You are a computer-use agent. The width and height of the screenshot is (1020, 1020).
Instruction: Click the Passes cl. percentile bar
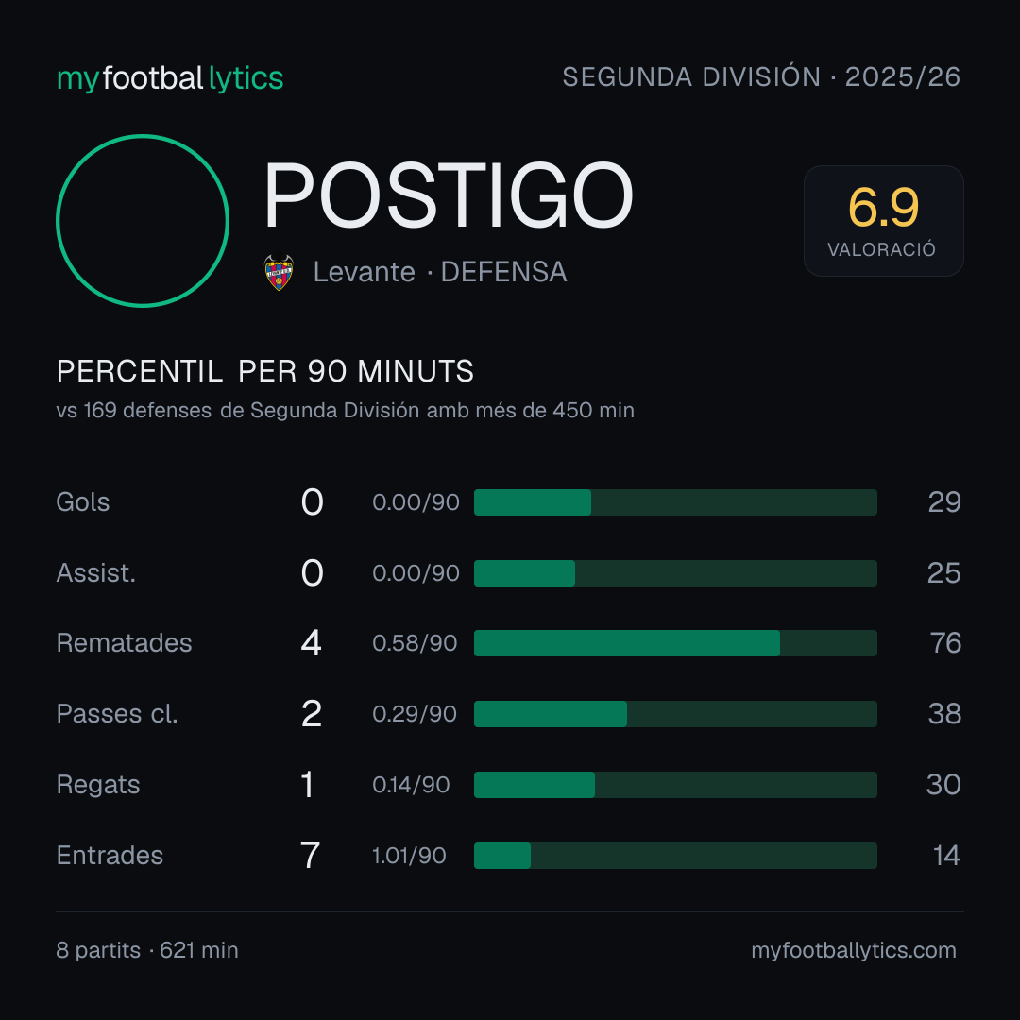pos(675,714)
